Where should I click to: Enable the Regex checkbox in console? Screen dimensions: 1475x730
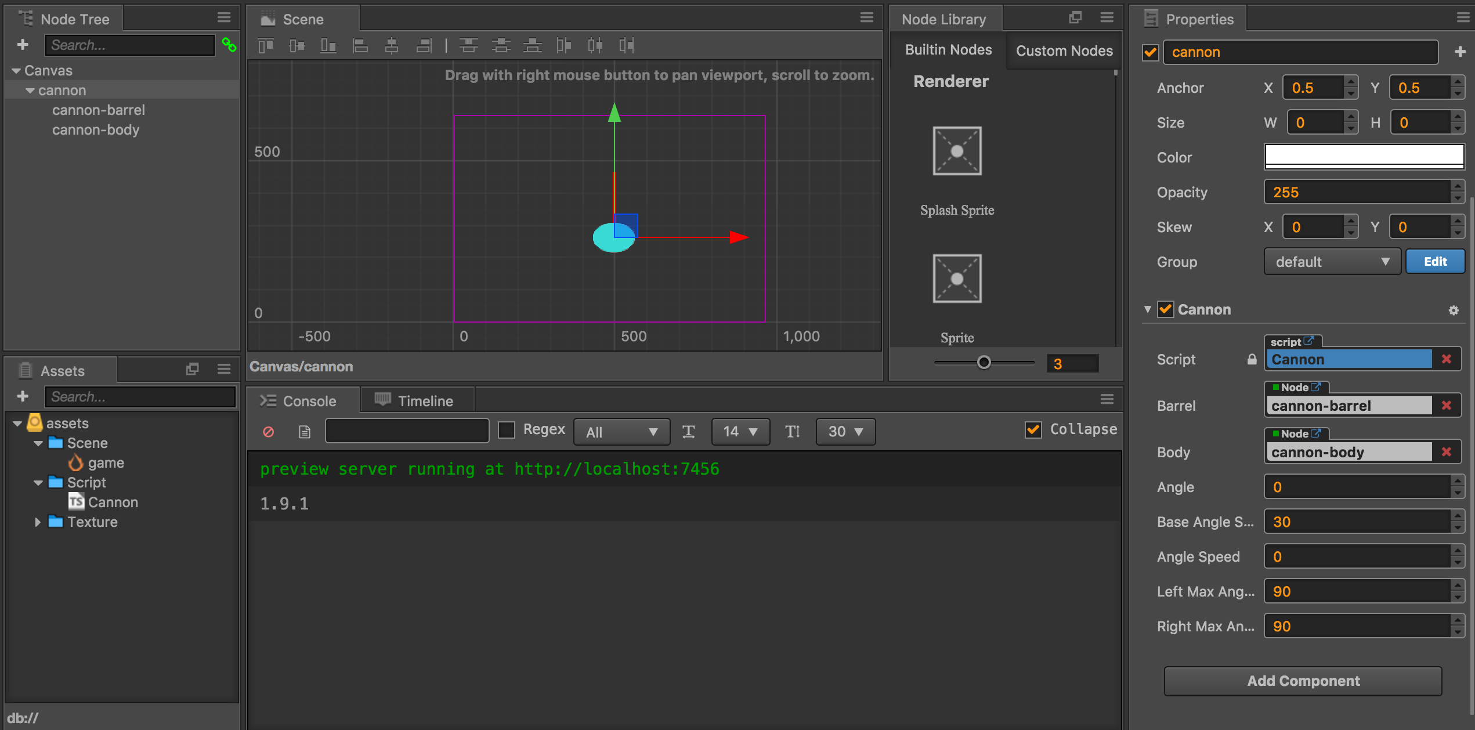(507, 430)
